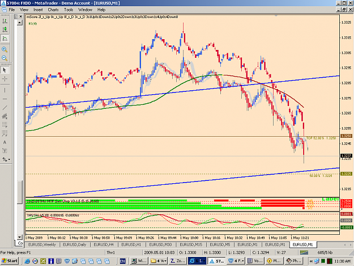Open the View menu
Screen dimensions: 354x266
pyautogui.click(x=24, y=10)
